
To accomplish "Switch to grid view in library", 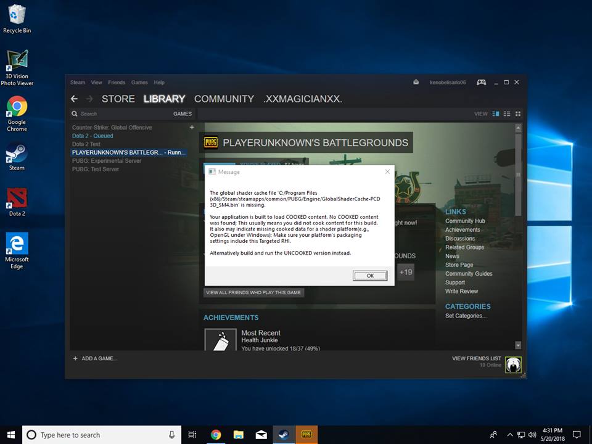I will click(518, 113).
